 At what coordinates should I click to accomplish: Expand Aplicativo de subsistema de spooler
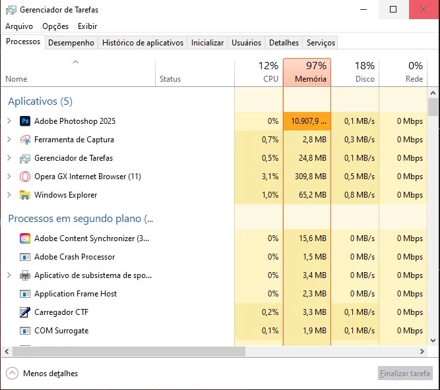click(x=9, y=275)
